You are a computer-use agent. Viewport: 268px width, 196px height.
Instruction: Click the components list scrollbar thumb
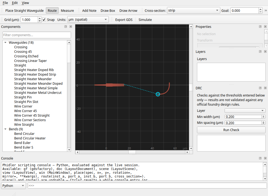point(69,53)
